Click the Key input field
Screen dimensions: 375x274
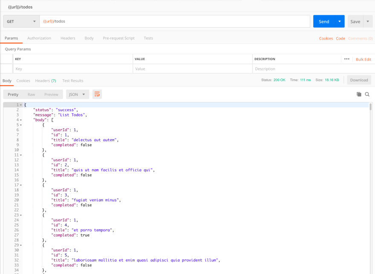tap(73, 69)
